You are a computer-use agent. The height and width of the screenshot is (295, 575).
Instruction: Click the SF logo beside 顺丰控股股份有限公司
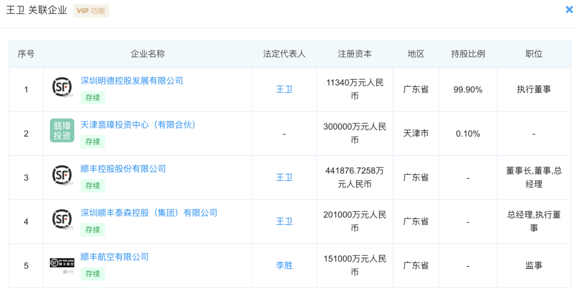[62, 175]
